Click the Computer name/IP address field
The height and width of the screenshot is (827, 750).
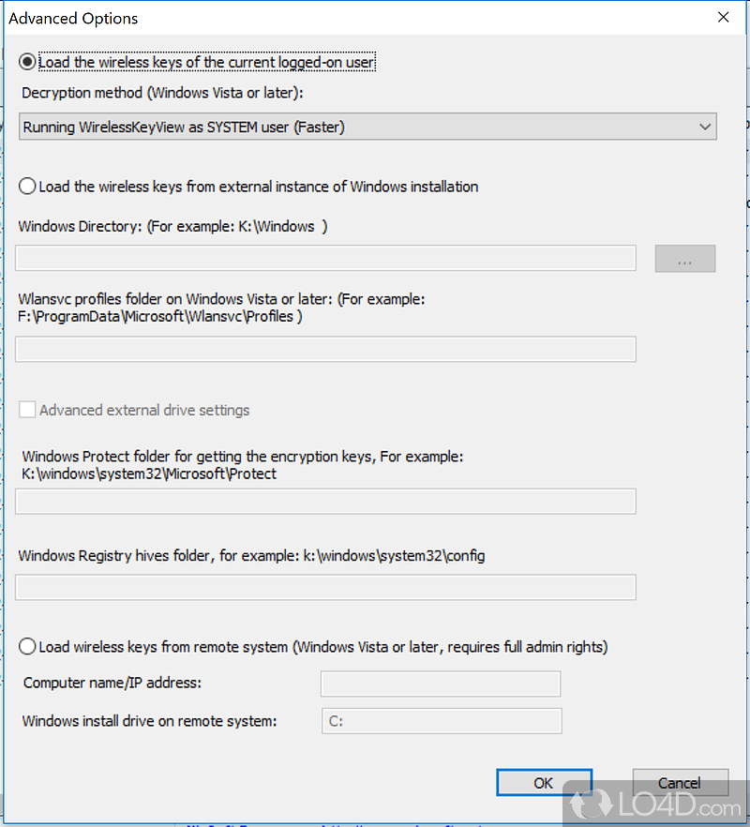click(x=441, y=684)
